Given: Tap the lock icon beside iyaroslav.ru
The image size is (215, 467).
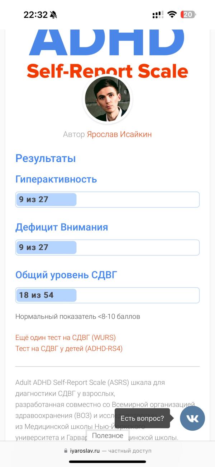Looking at the screenshot, I should pos(66,451).
